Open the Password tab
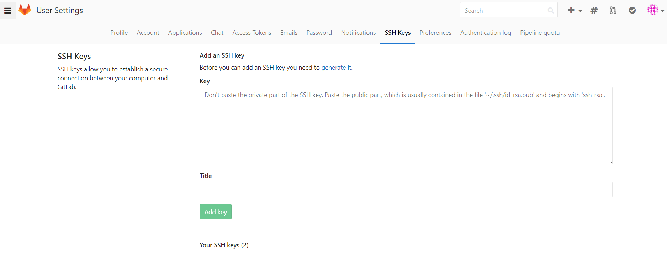Image resolution: width=667 pixels, height=258 pixels. pyautogui.click(x=319, y=33)
